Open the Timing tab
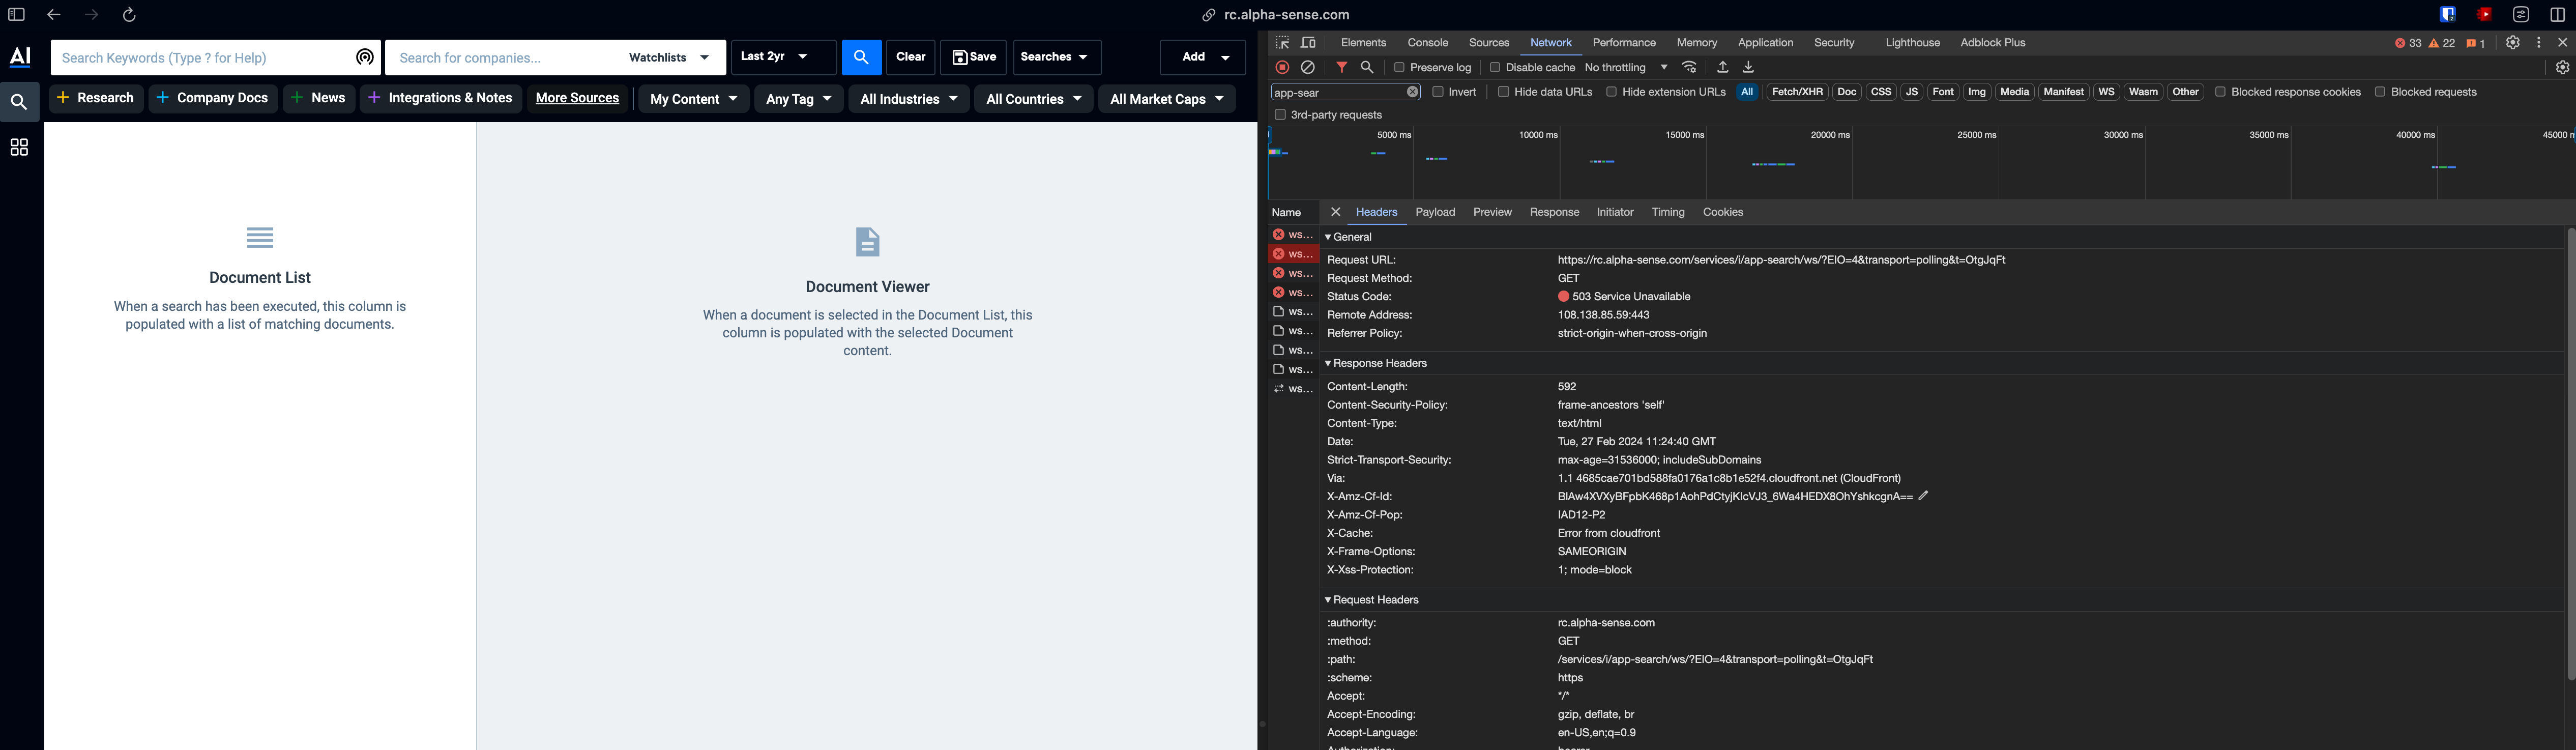This screenshot has width=2576, height=750. [1667, 212]
